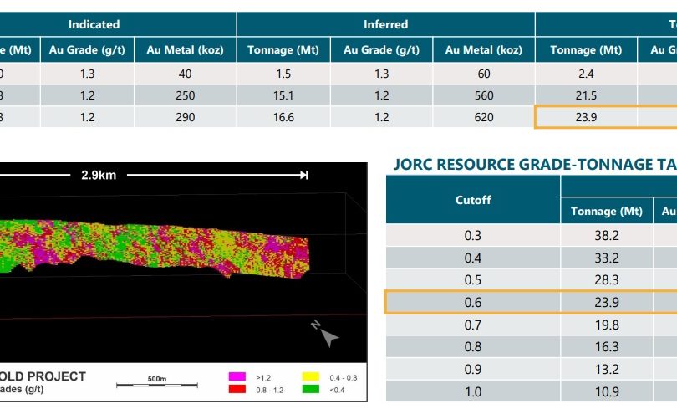Click the tonnage value 38.2
677x409 pixels.
(x=607, y=235)
